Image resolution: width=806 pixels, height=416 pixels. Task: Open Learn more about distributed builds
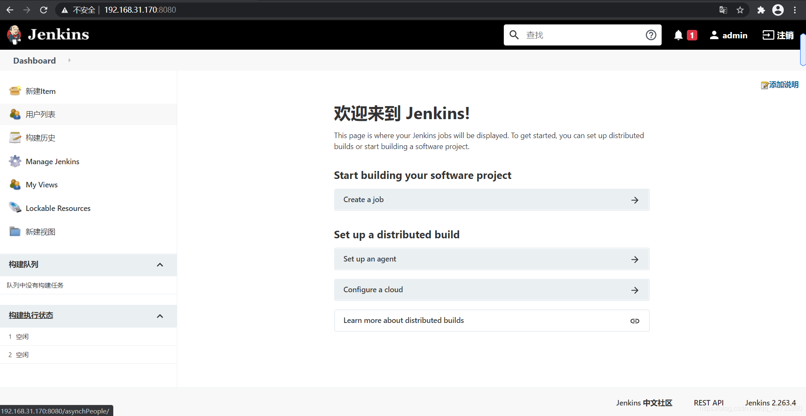(x=492, y=320)
